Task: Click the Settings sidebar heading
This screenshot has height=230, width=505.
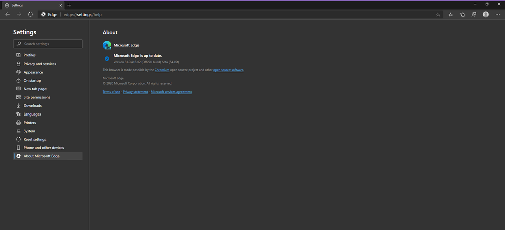Action: coord(25,32)
